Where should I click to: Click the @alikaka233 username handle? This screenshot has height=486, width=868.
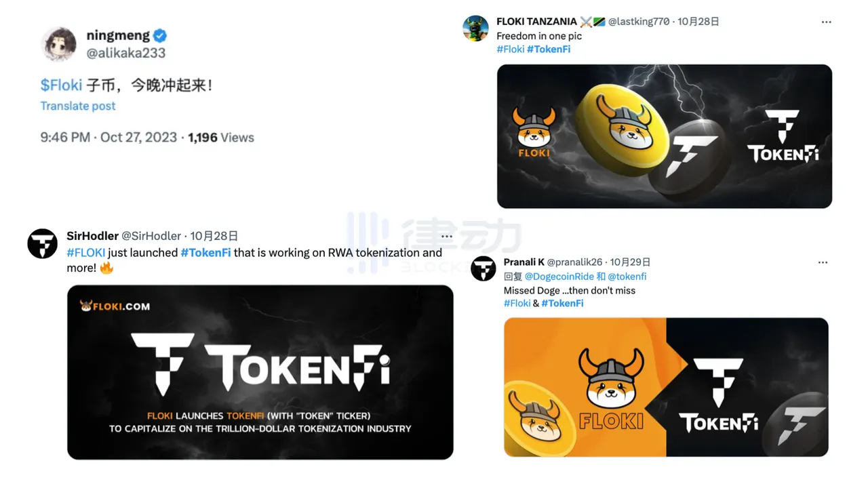[126, 53]
